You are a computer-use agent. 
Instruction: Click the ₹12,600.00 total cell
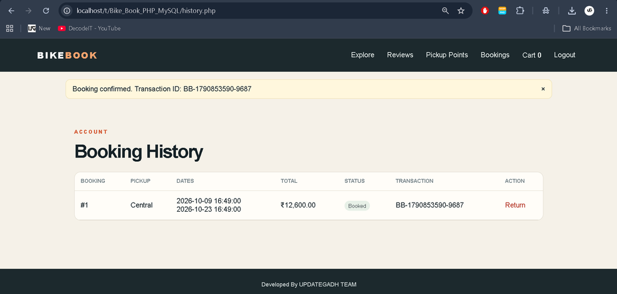298,205
